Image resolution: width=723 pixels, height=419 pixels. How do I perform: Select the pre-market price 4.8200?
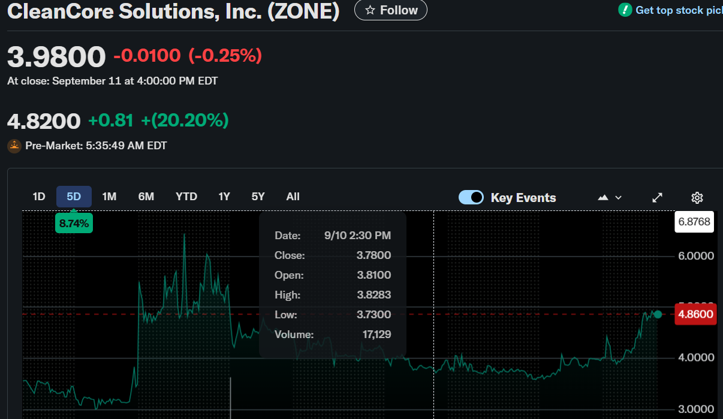pos(44,121)
